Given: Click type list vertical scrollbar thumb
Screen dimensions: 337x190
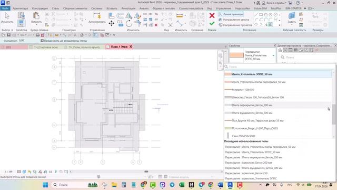Looking at the screenshot, I should (333, 114).
